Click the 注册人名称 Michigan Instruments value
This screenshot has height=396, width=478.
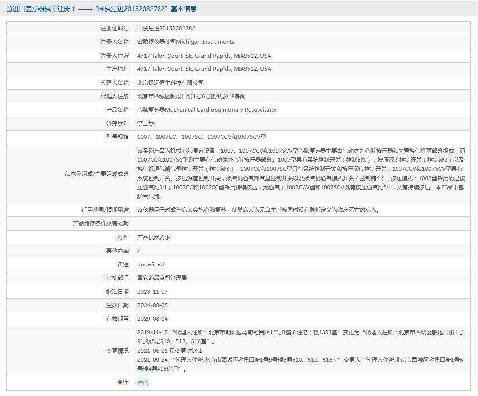point(185,42)
